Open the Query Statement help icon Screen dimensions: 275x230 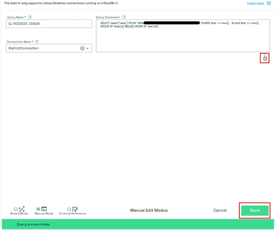tap(124, 17)
